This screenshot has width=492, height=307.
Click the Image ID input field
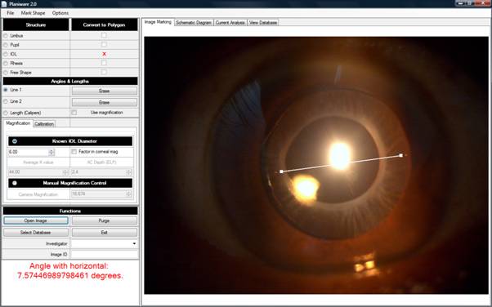104,254
